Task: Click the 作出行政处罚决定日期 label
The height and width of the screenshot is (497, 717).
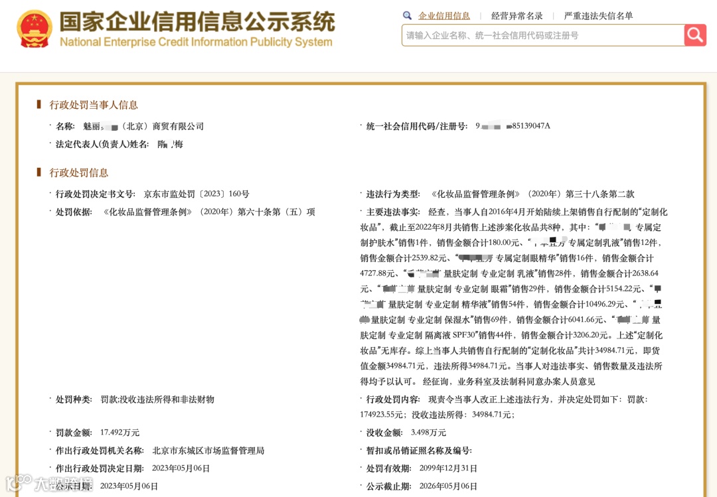Action: (100, 468)
